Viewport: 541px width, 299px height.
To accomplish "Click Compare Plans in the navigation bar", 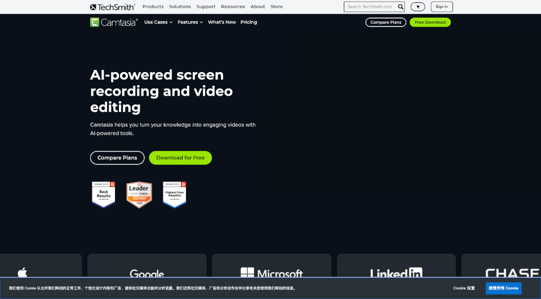I will 385,23.
